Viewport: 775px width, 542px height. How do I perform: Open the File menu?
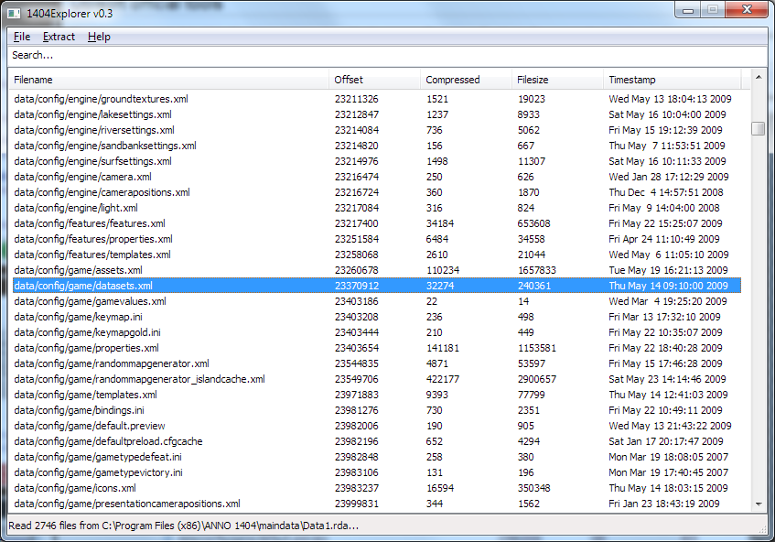(x=22, y=37)
